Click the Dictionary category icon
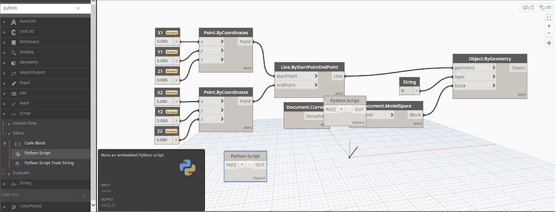This screenshot has width=556, height=212. coord(14,42)
